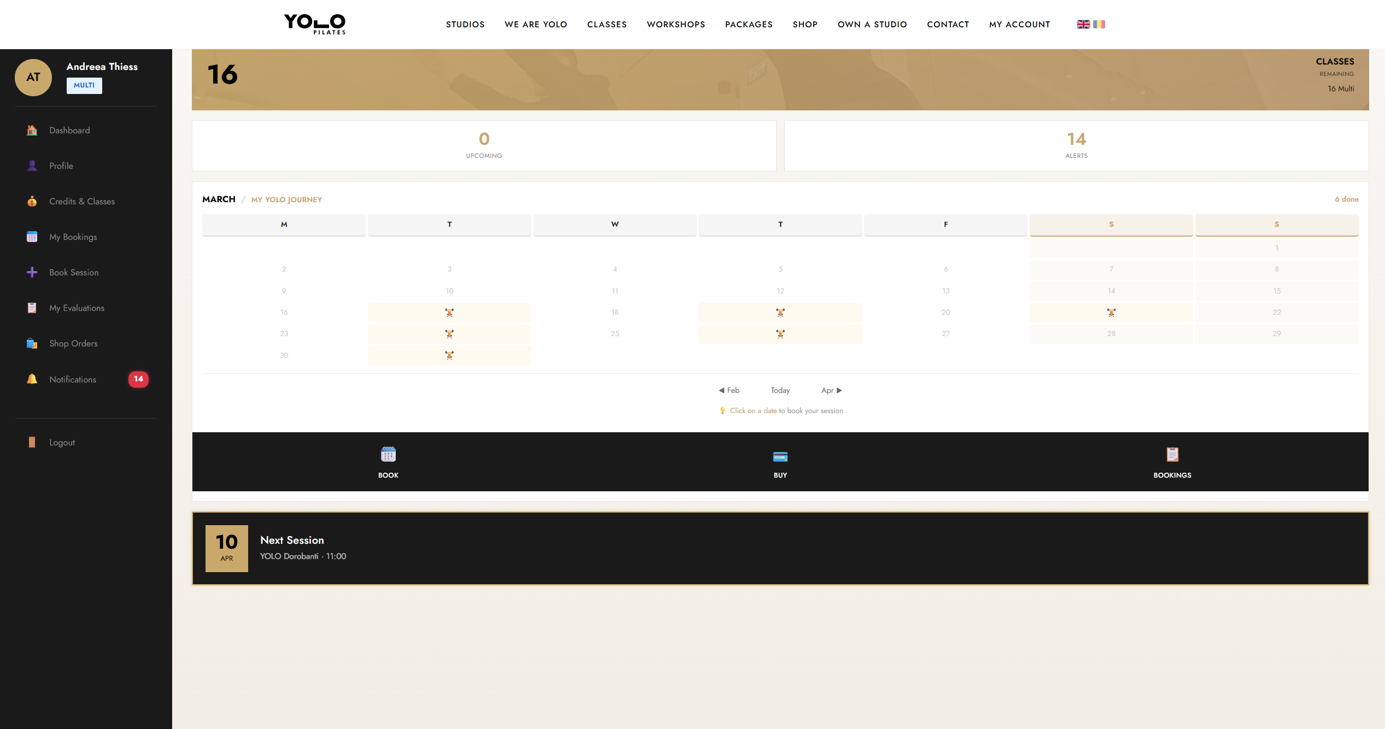Open the MY ACCOUNT menu item
Screen dimensions: 1385x729
tap(1019, 24)
